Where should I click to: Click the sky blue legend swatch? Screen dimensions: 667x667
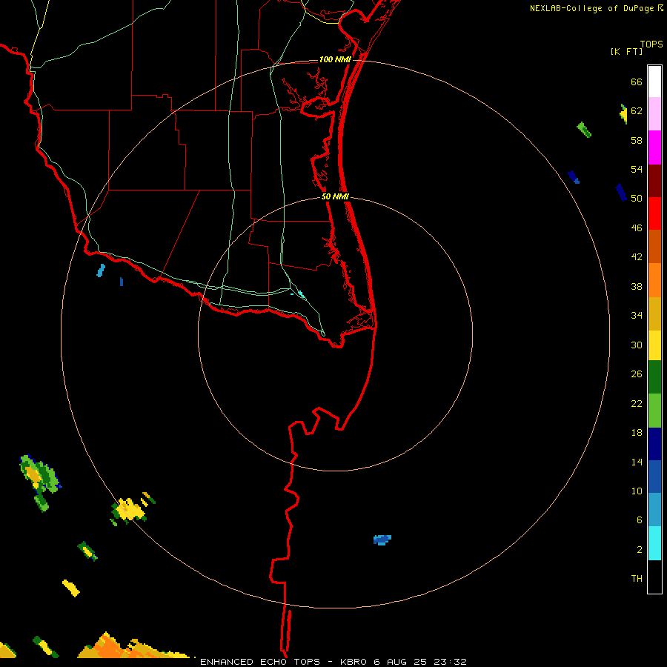pos(654,510)
